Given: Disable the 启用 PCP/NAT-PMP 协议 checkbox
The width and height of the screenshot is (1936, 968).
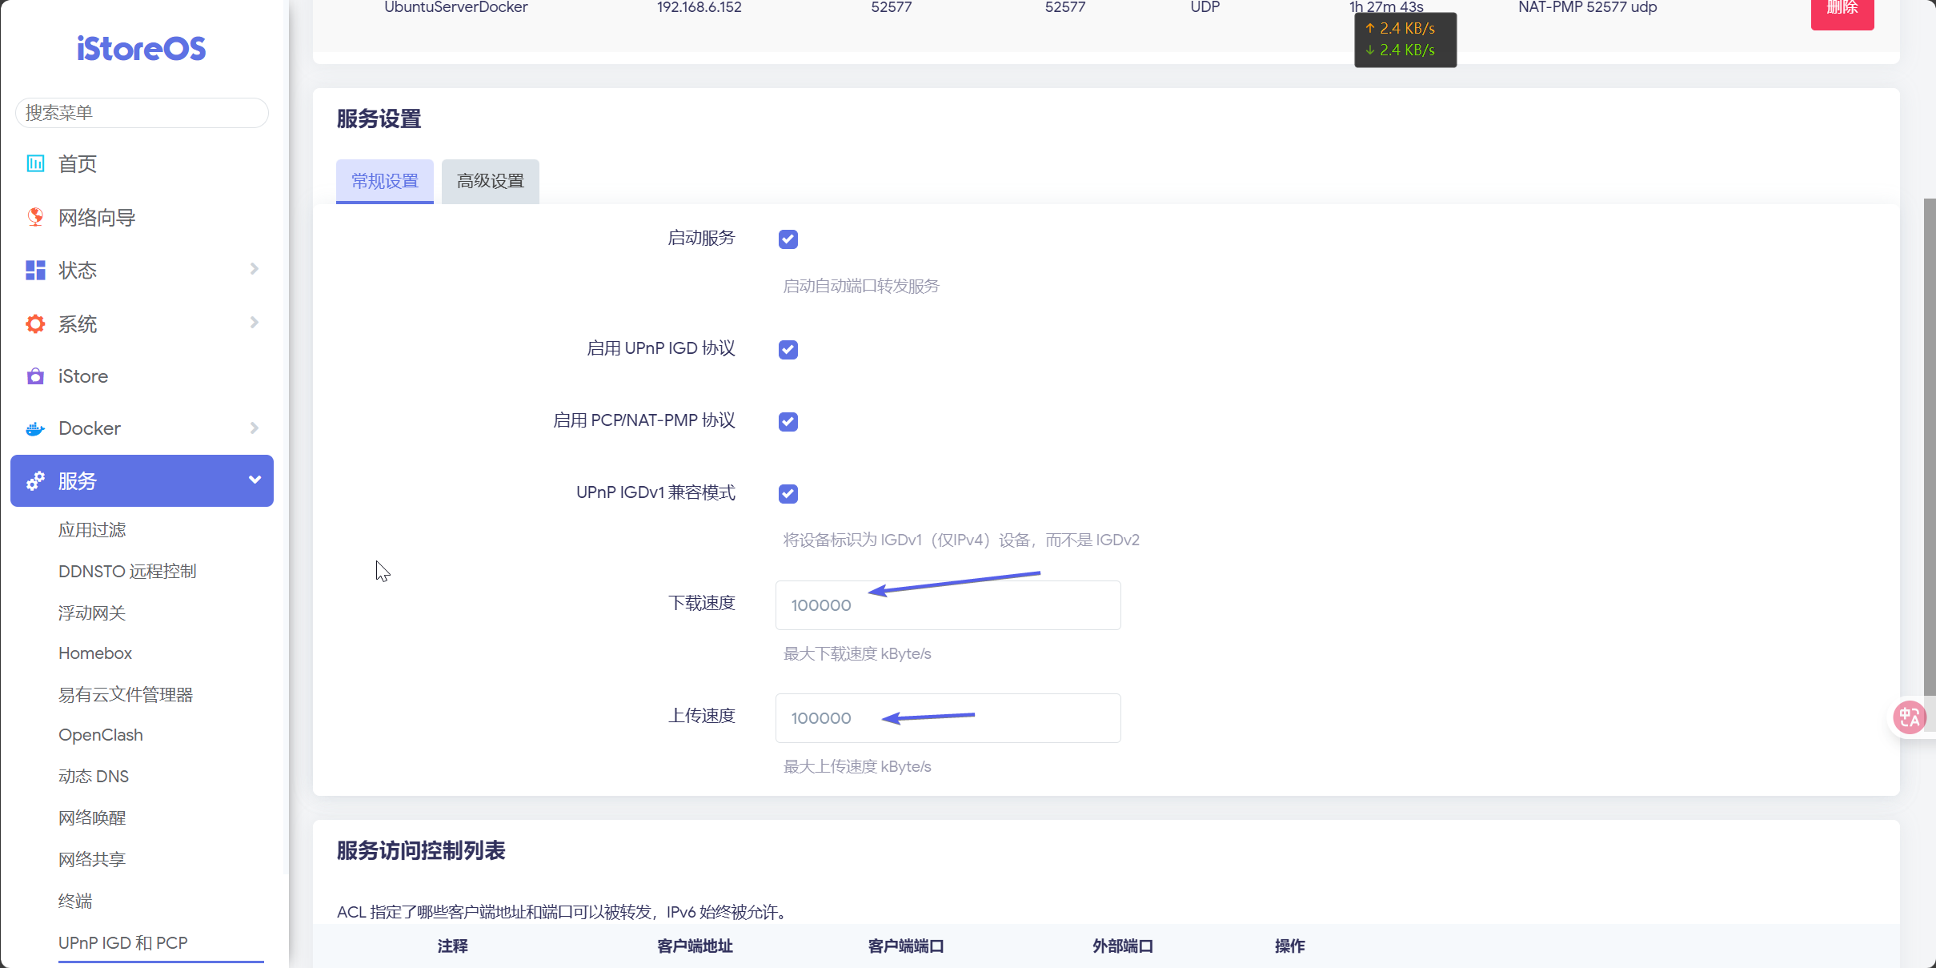Looking at the screenshot, I should 788,422.
